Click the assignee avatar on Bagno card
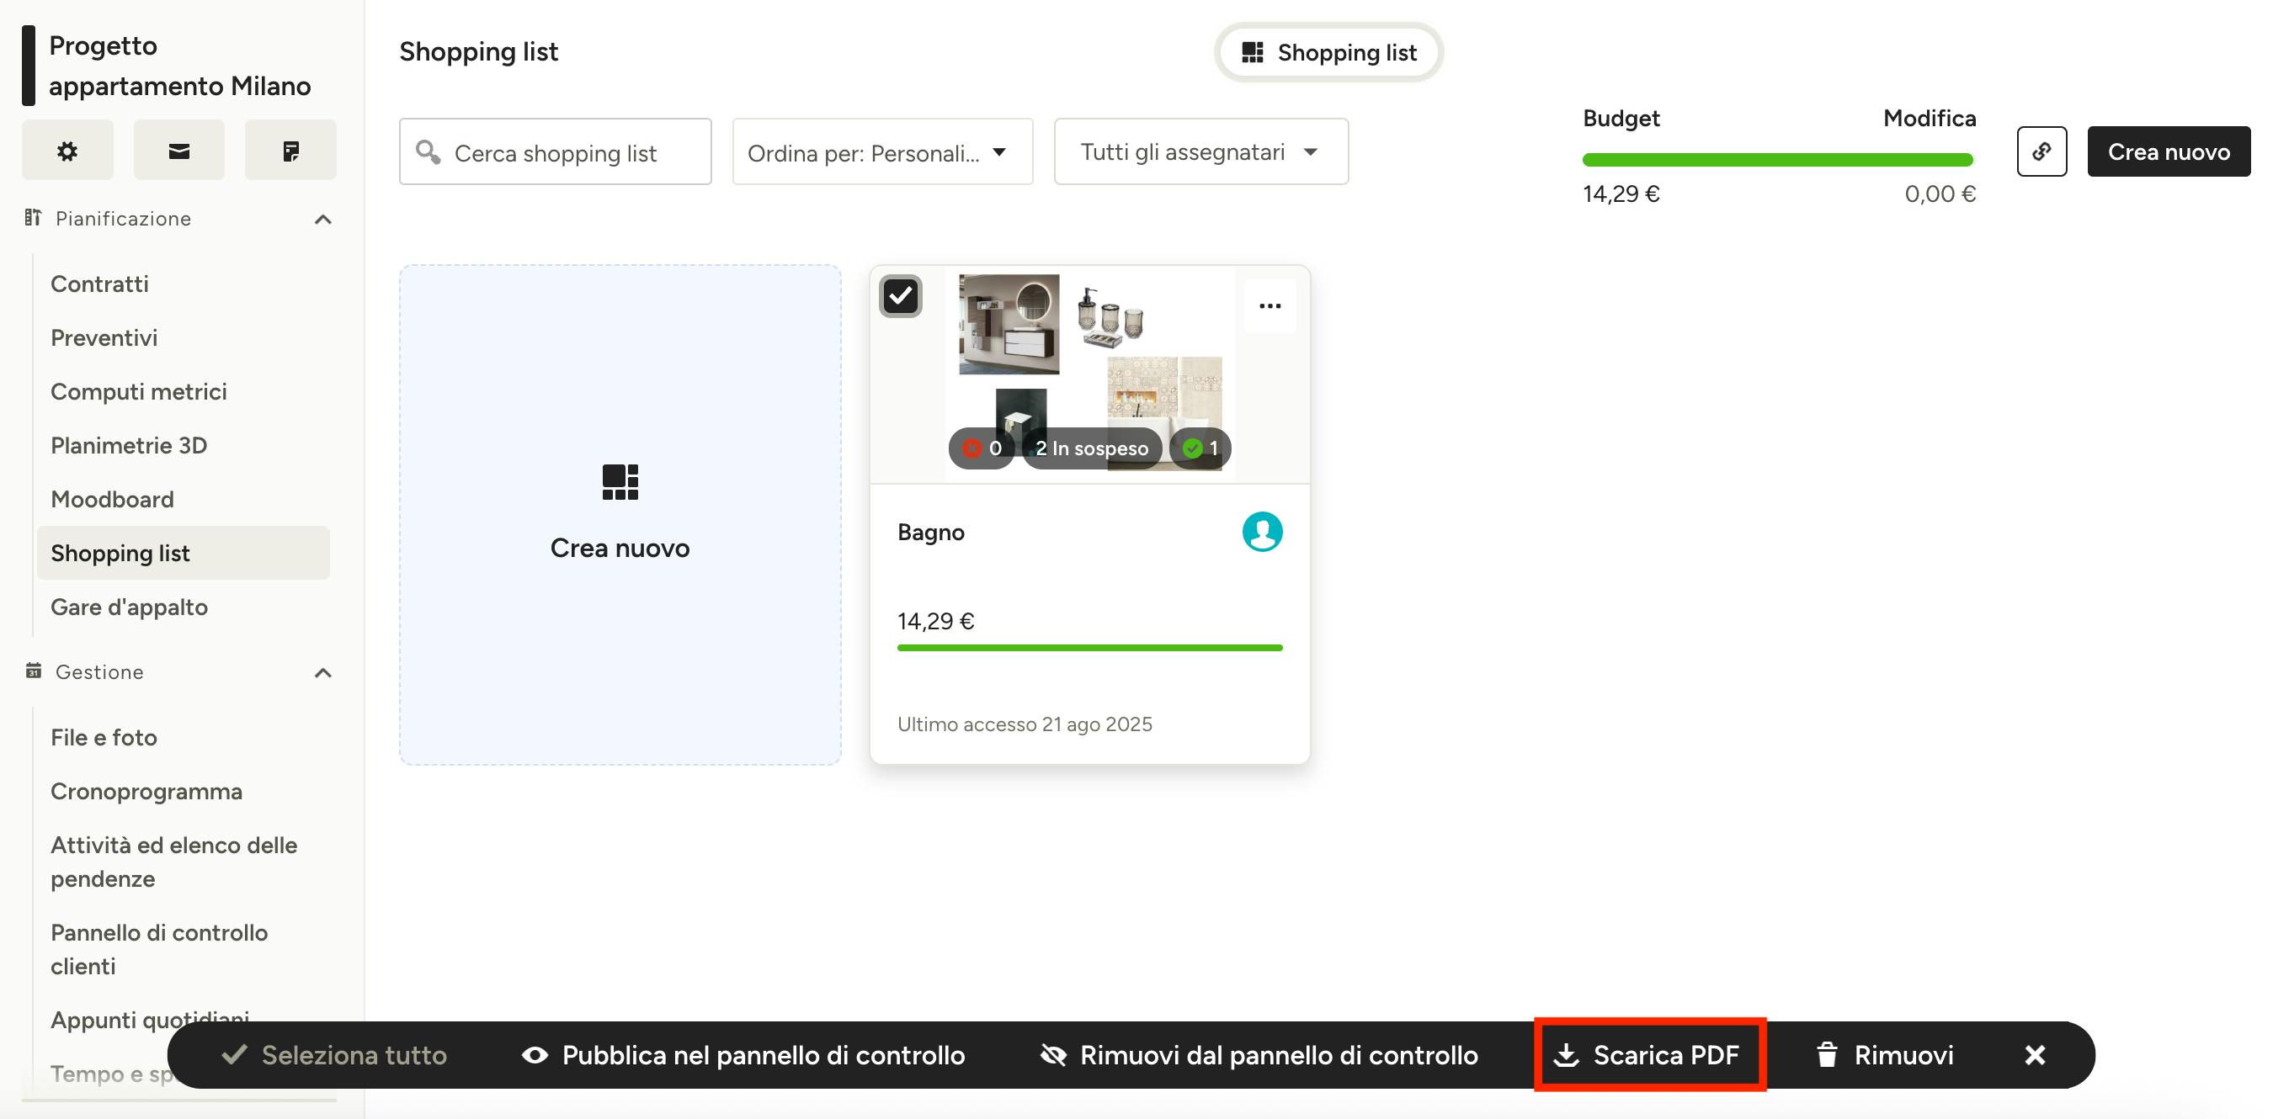Screen dimensions: 2273x1119 coord(1262,532)
